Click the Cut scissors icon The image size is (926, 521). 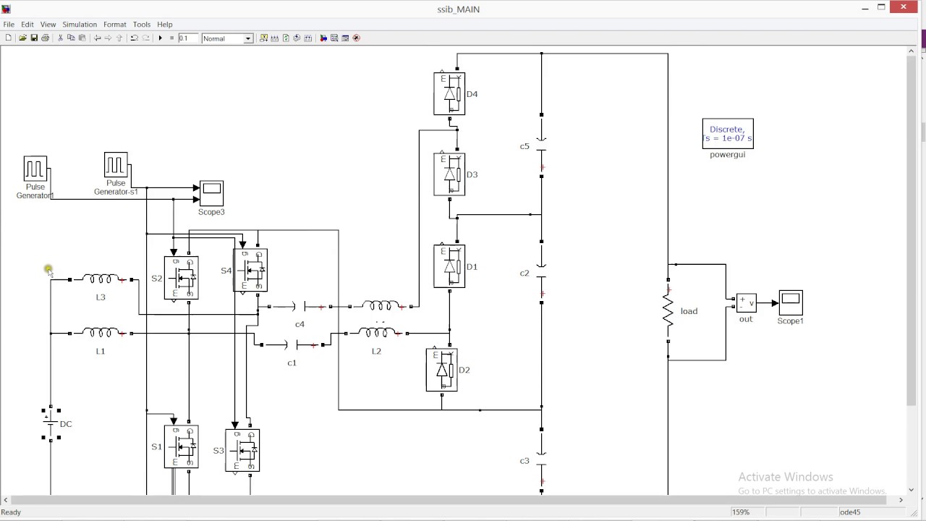(60, 38)
